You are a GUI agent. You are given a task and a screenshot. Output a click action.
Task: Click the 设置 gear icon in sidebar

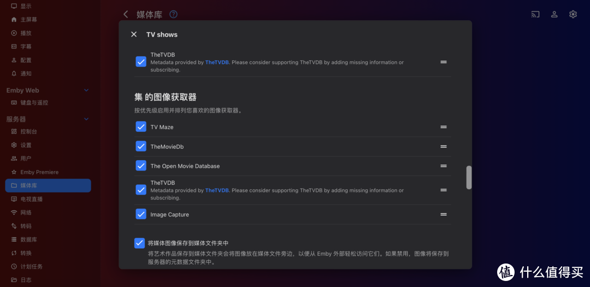14,145
